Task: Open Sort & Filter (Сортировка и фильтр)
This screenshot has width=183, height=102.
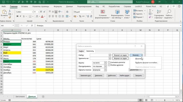Action: tap(159, 14)
